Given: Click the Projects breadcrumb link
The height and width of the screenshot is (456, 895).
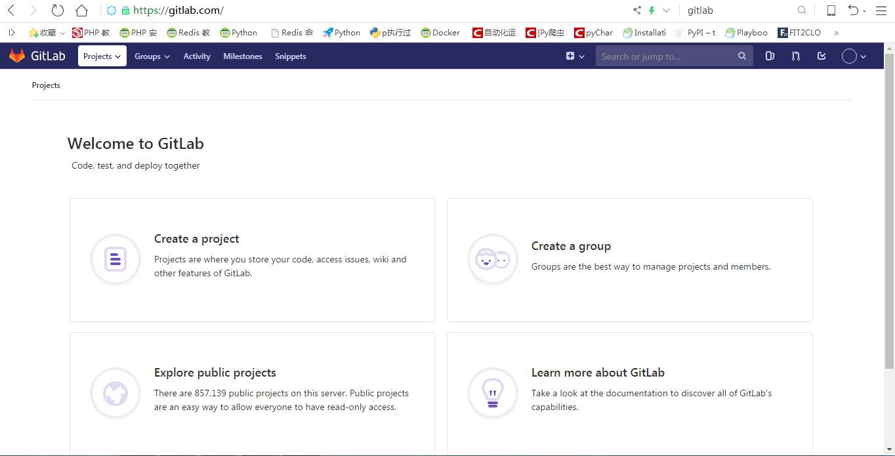Looking at the screenshot, I should coord(46,85).
